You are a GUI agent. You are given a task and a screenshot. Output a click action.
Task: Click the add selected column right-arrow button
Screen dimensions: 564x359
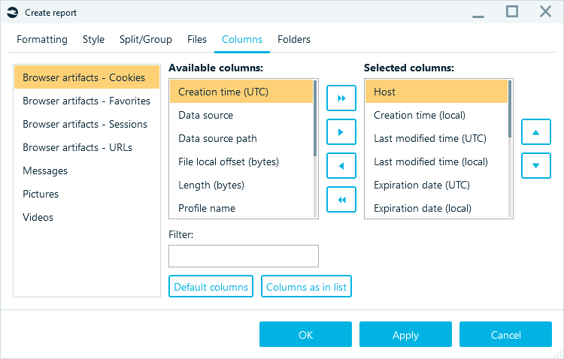(x=341, y=132)
